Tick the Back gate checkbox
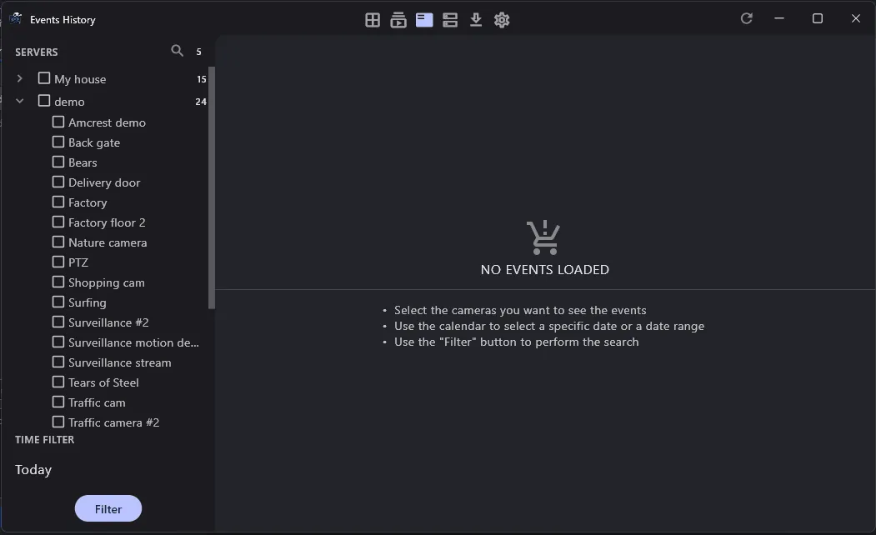Viewport: 876px width, 535px height. tap(58, 142)
